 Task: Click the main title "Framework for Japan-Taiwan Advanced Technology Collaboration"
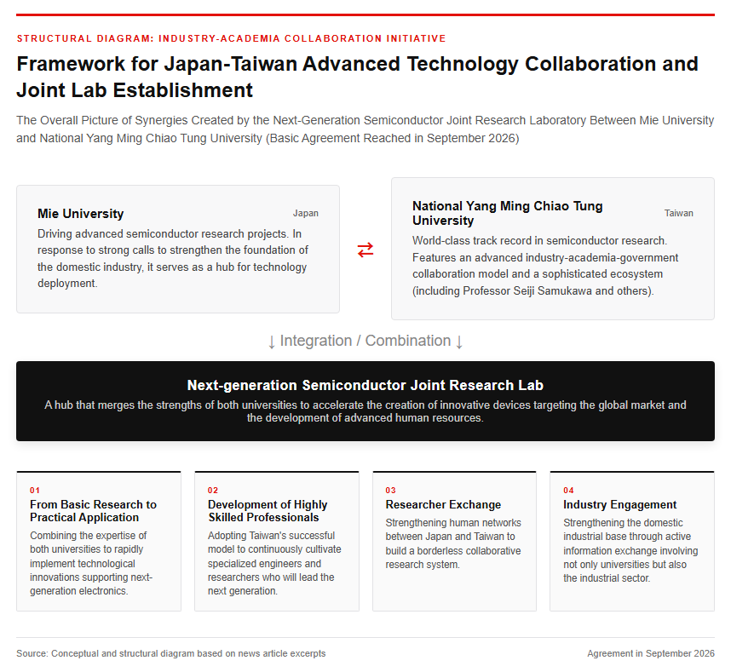[357, 77]
